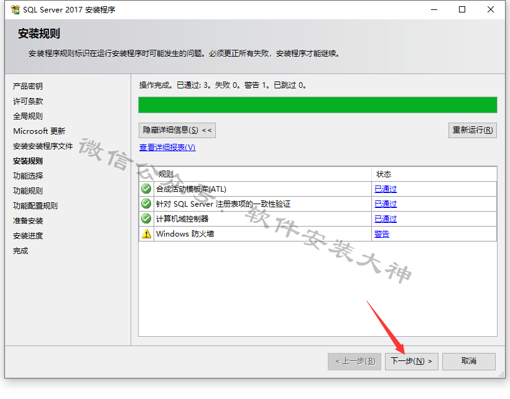Screen dimensions: 510x399
Task: Open 已通过 status for 计算机域控制器
Action: [386, 219]
